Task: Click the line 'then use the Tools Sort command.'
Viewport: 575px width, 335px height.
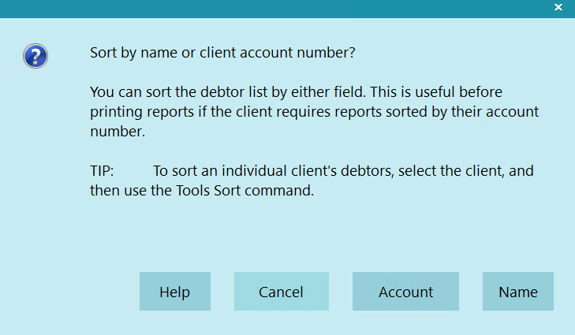Action: 202,191
